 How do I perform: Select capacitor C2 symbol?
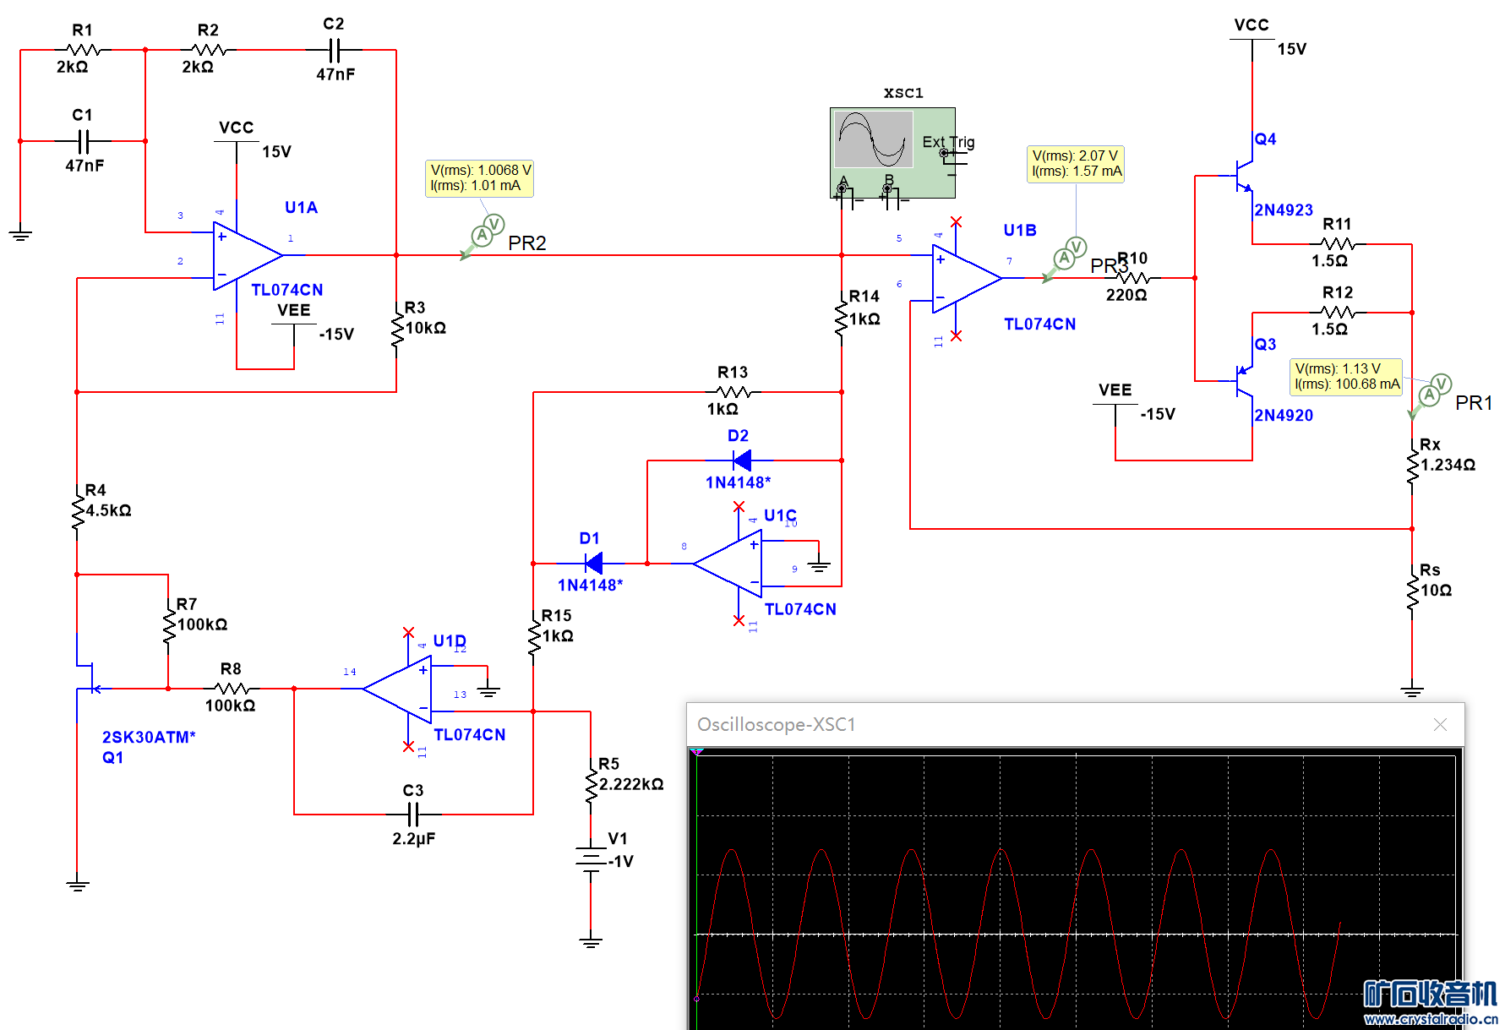[x=334, y=51]
